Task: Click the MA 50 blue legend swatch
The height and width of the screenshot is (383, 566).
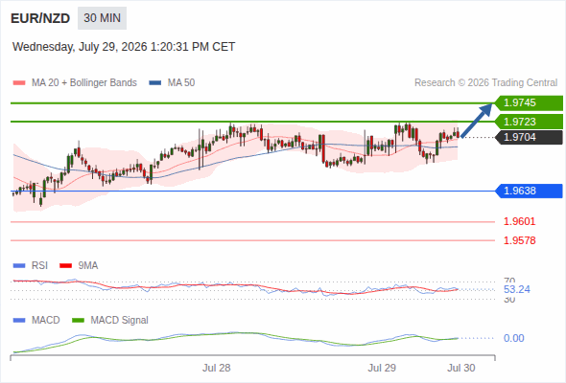Action: click(155, 83)
